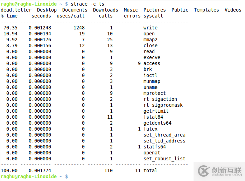The width and height of the screenshot is (245, 181).
Task: Select the 'access' syscall name
Action: coord(152,63)
